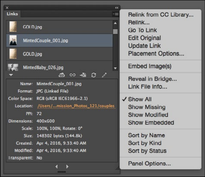The image size is (205, 177).
Task: Show next link info arrow
Action: [67, 166]
